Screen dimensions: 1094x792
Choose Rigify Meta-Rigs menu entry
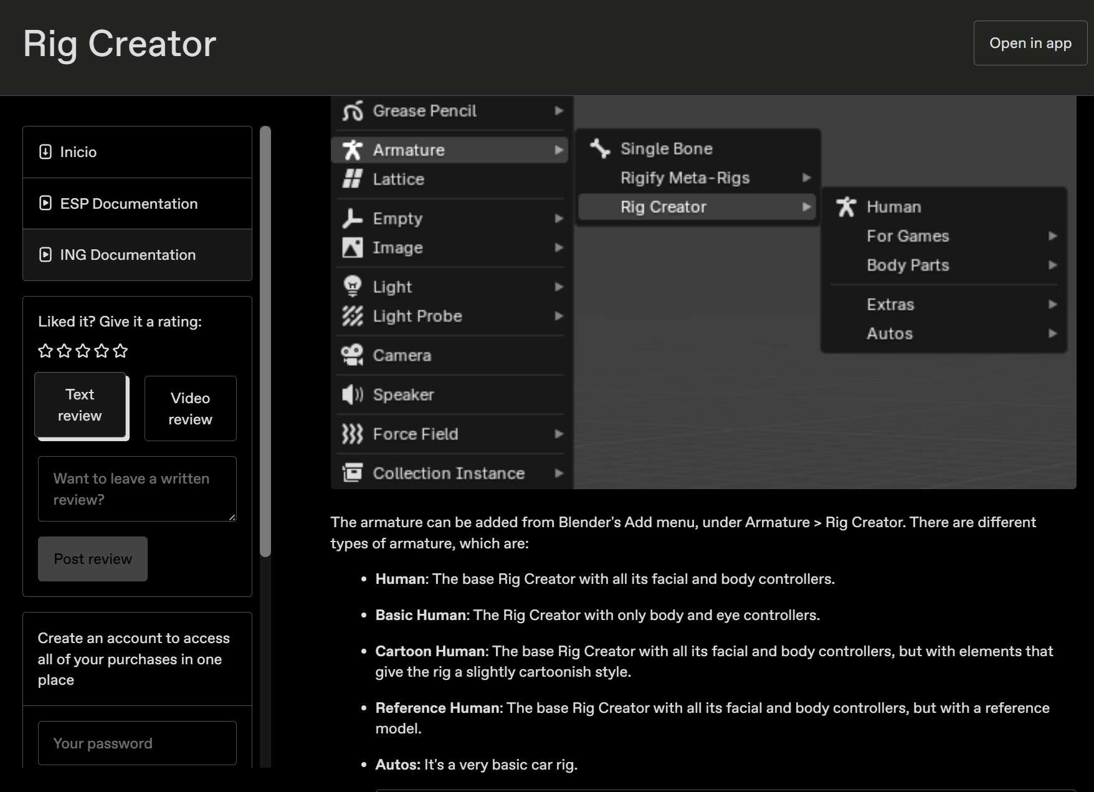coord(697,178)
